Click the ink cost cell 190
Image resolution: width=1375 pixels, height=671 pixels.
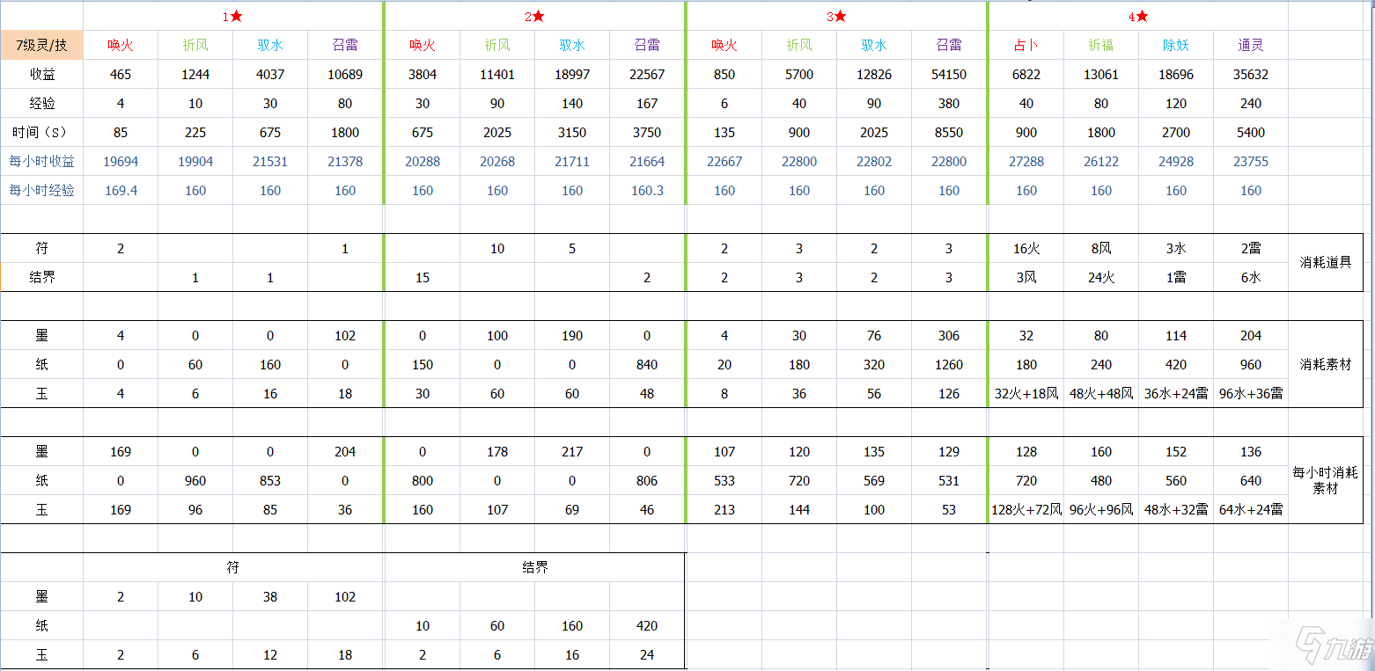[572, 336]
